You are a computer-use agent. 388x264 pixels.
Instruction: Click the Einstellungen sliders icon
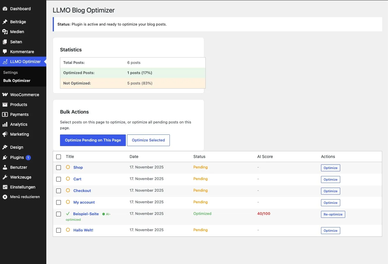[x=5, y=187]
